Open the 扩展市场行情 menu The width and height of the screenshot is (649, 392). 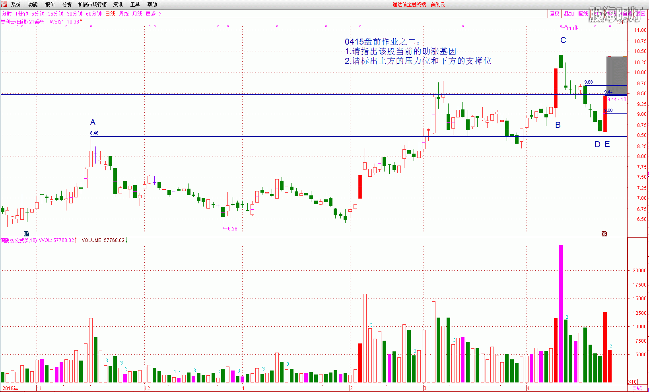93,4
